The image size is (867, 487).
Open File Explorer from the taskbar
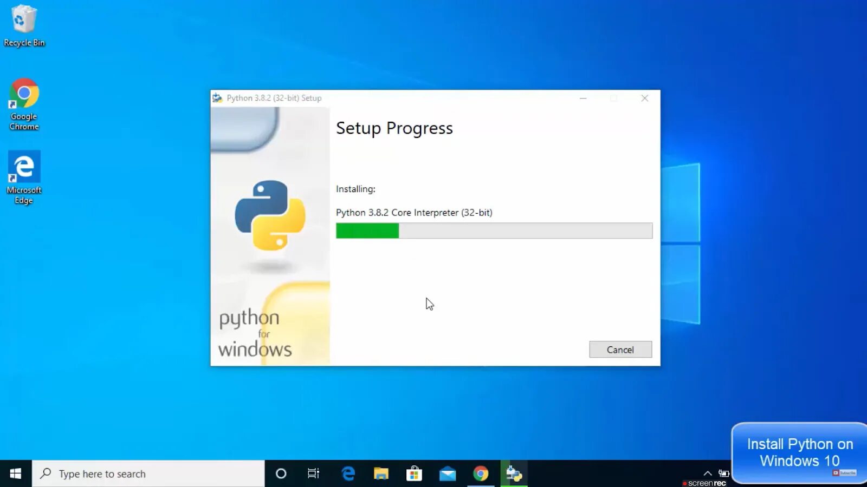381,473
